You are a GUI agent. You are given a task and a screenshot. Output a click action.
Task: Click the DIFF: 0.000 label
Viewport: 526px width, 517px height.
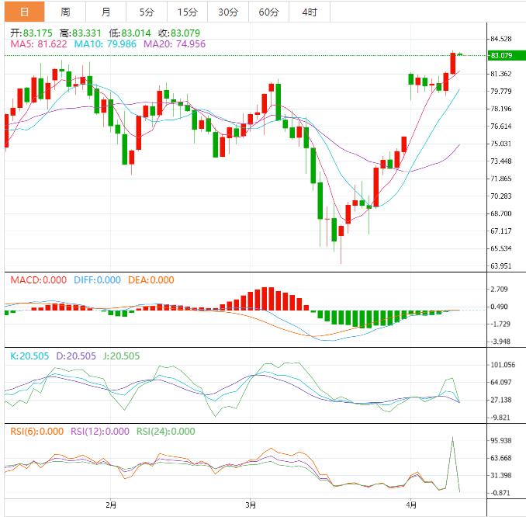[99, 280]
